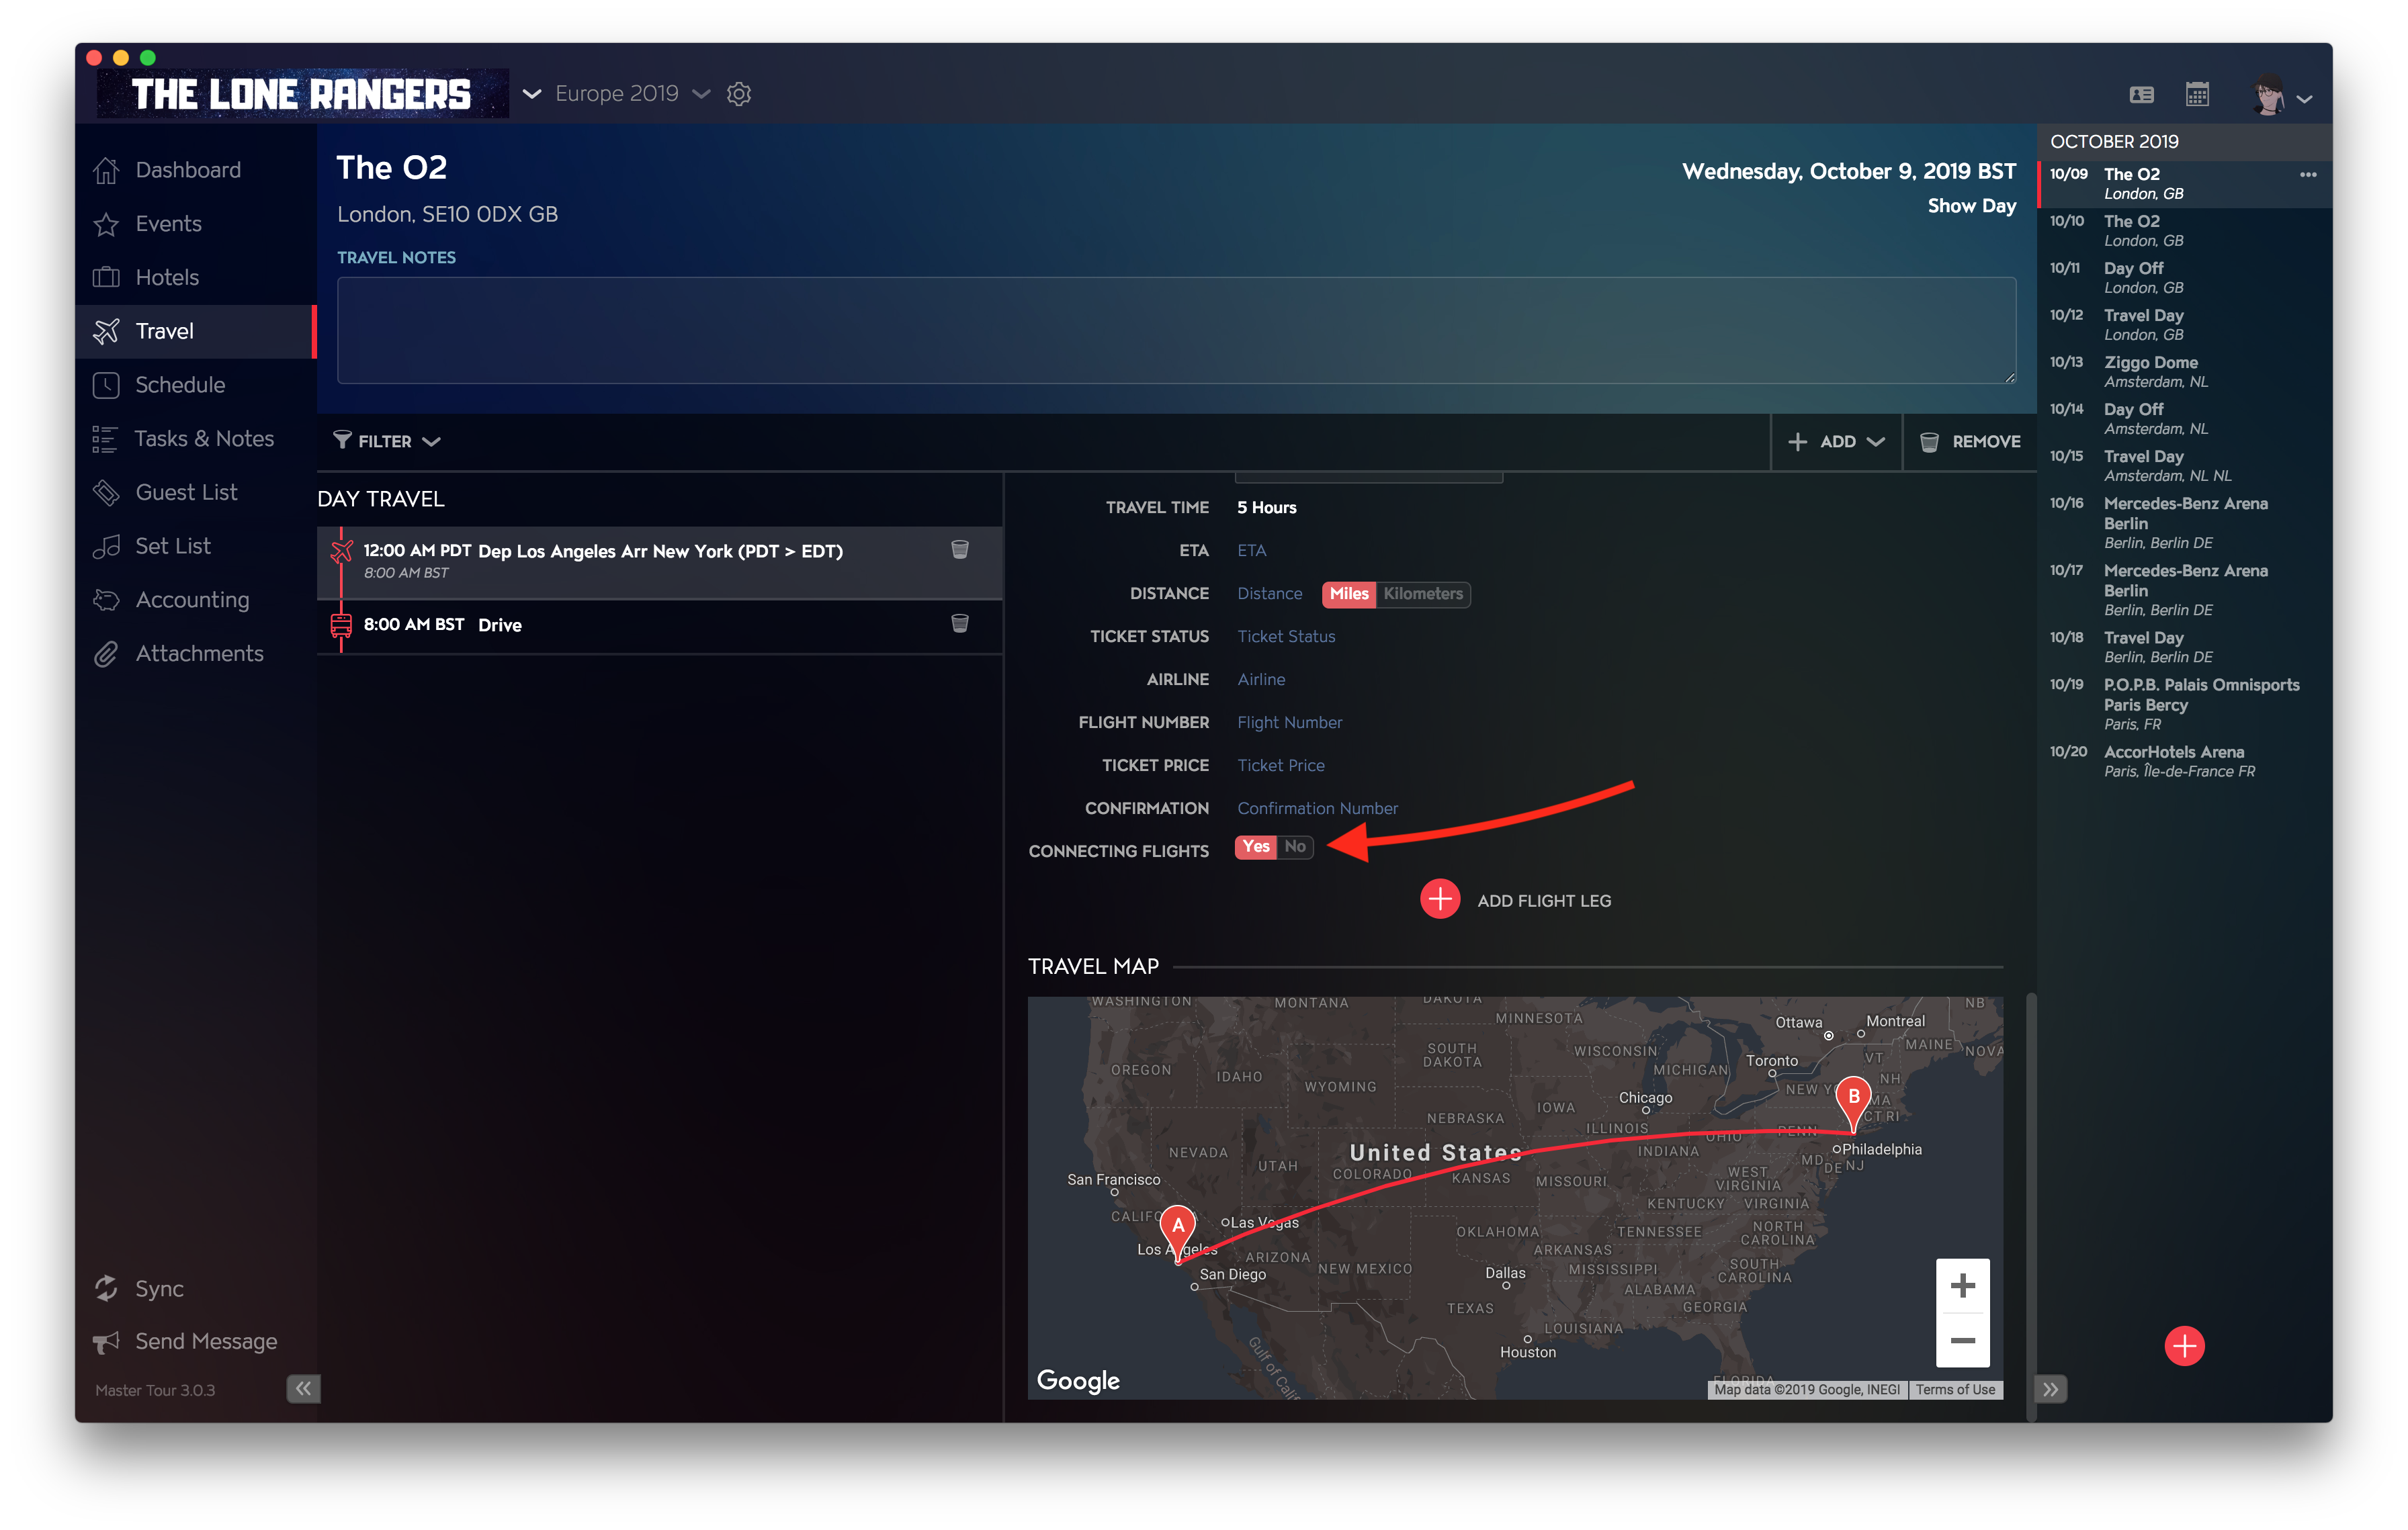Click the Guest List ticket icon

(x=107, y=492)
